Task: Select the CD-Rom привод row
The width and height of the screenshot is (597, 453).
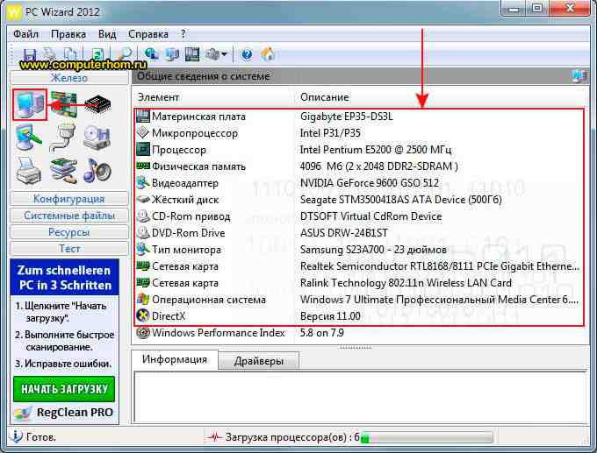Action: [x=359, y=216]
